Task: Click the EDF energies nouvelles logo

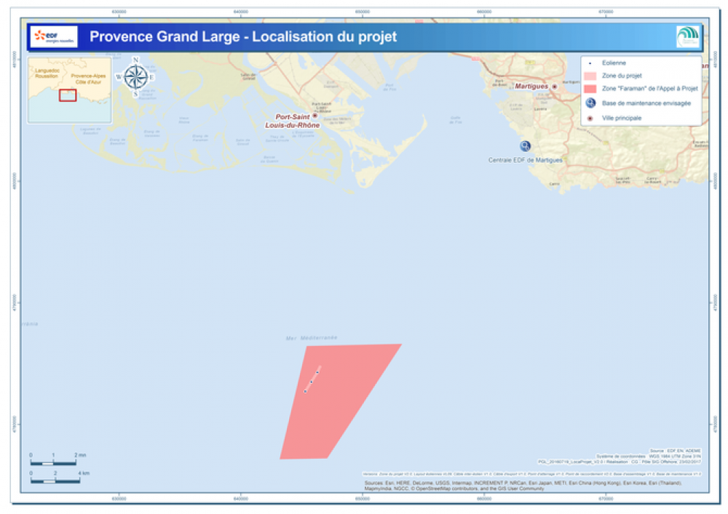Action: [x=52, y=36]
